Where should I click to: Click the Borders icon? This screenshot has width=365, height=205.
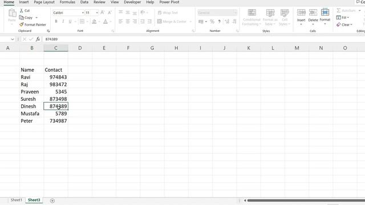pyautogui.click(x=82, y=22)
